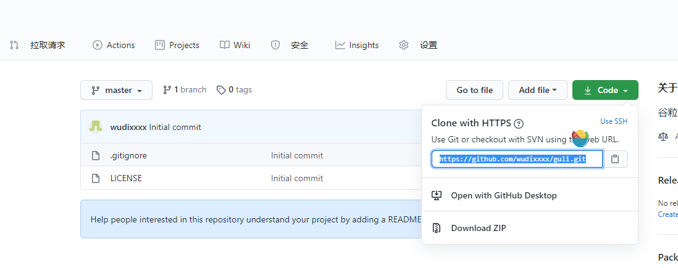Click the tags icon showing 0 tags
Image resolution: width=678 pixels, height=268 pixels.
[x=221, y=90]
